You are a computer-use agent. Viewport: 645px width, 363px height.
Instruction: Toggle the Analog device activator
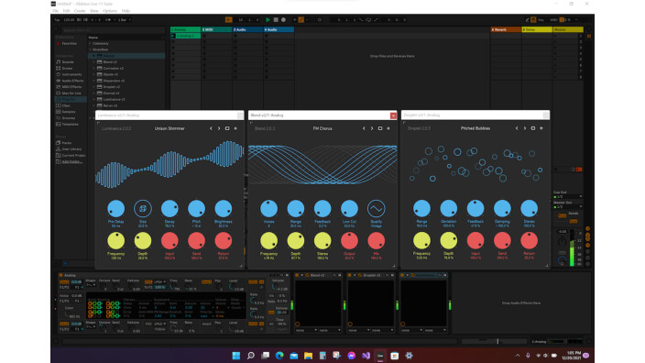pos(60,275)
